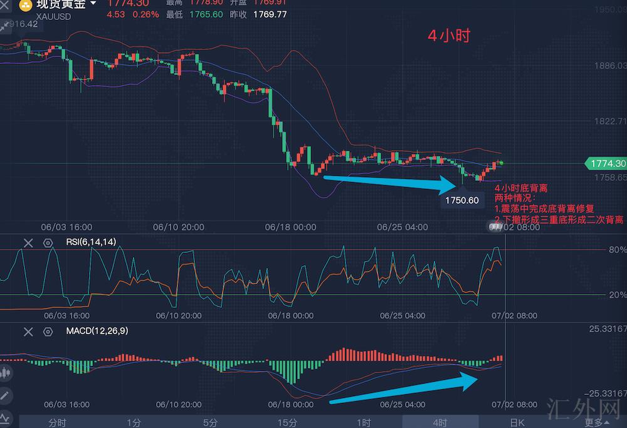Screen dimensions: 627x428
Task: Click the 06/25 04:00 main chart time label
Action: 403,227
